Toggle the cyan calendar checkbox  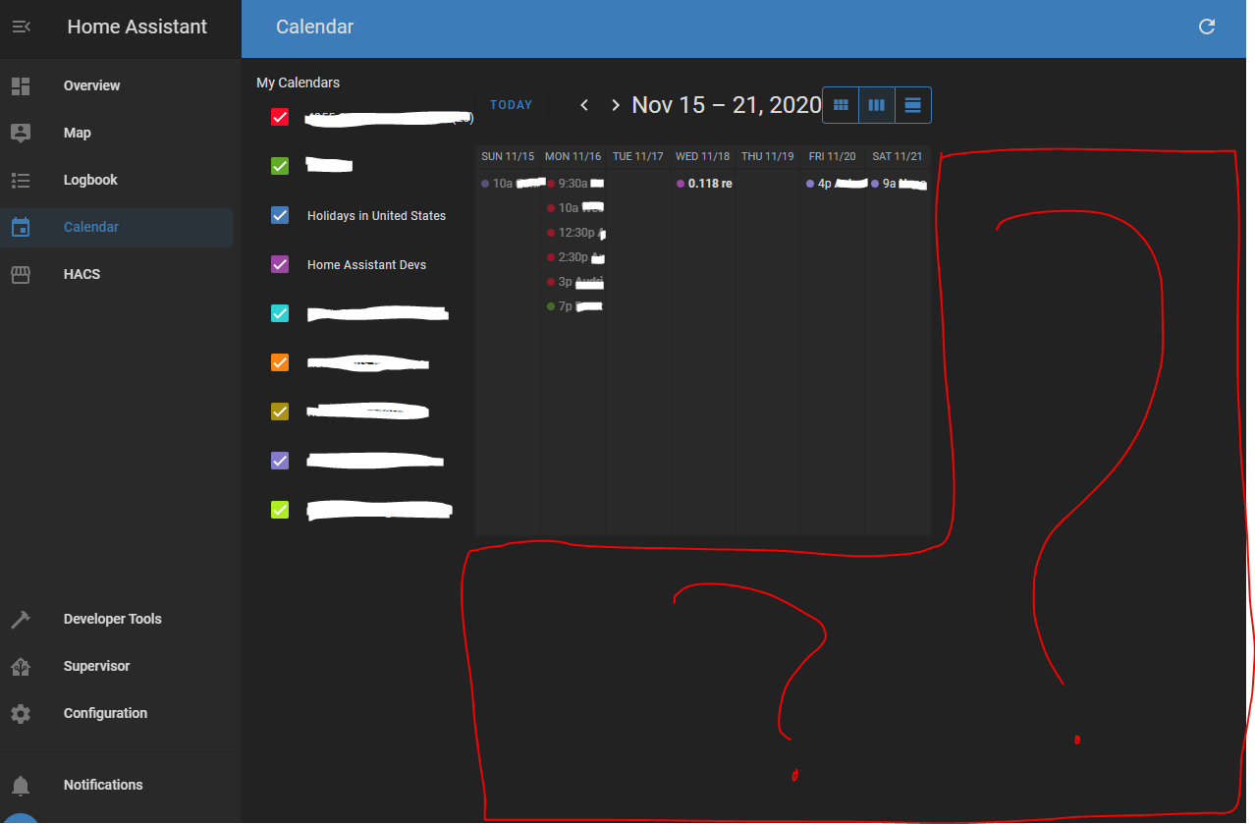click(280, 313)
